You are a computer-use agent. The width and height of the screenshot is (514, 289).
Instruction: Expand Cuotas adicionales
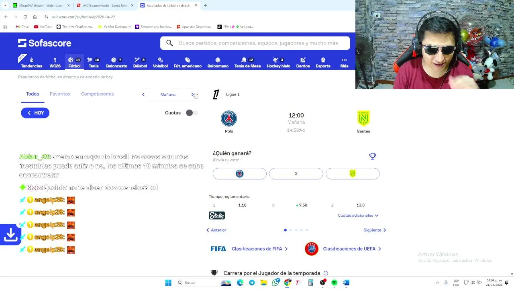[x=358, y=216]
